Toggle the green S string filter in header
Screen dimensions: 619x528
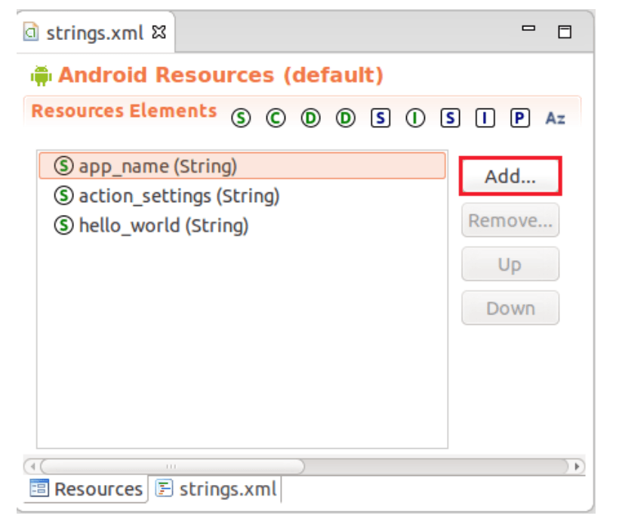241,119
